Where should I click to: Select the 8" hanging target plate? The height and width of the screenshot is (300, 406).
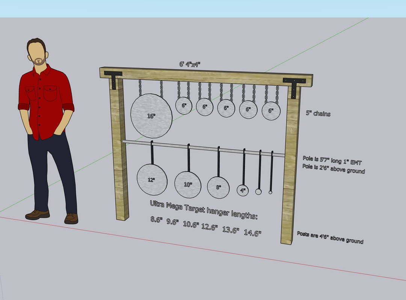218,187
